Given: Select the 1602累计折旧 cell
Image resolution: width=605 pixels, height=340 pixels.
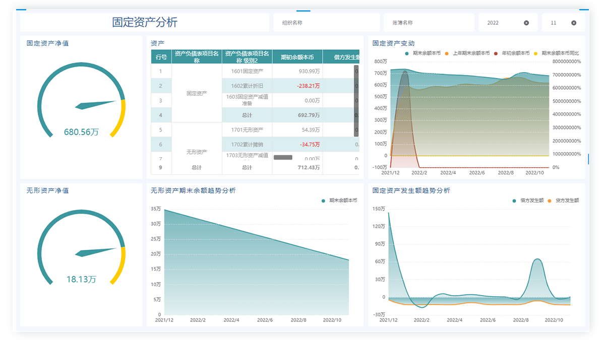Looking at the screenshot, I should 247,86.
